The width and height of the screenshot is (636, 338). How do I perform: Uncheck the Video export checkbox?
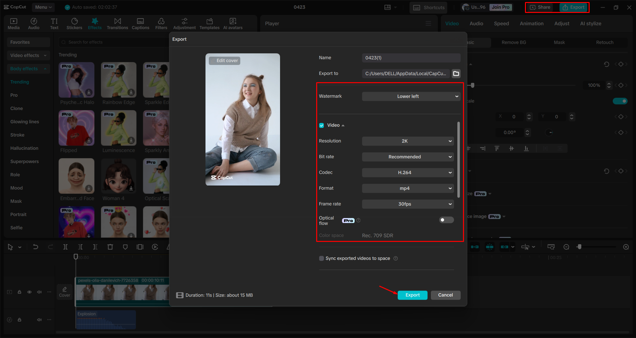point(321,125)
